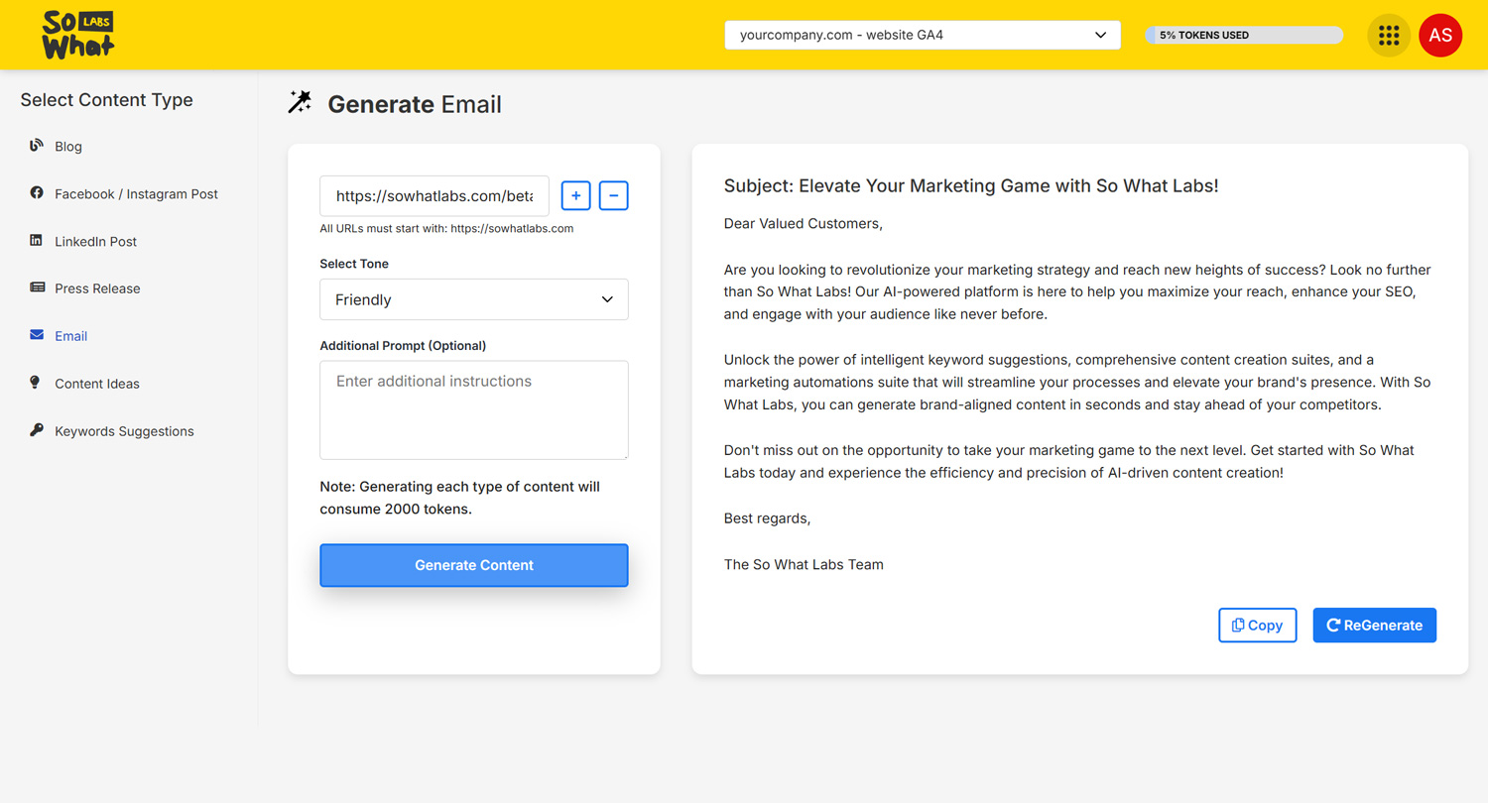The width and height of the screenshot is (1488, 803).
Task: Click the tokens used progress bar
Action: coord(1244,35)
